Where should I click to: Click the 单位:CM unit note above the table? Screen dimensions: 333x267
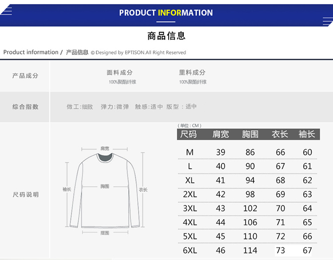click(x=190, y=126)
